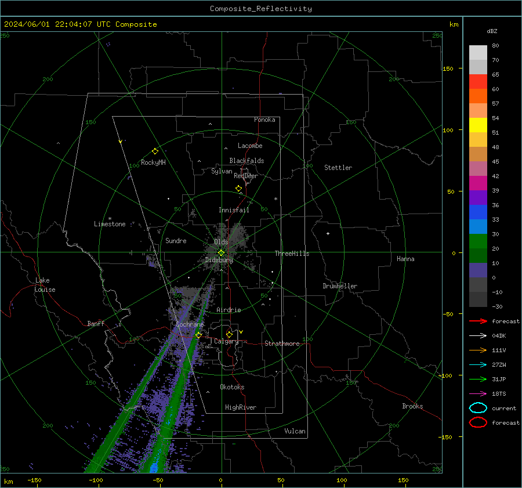This screenshot has width=522, height=488.
Task: Click the RockyMH label
Action: [153, 162]
